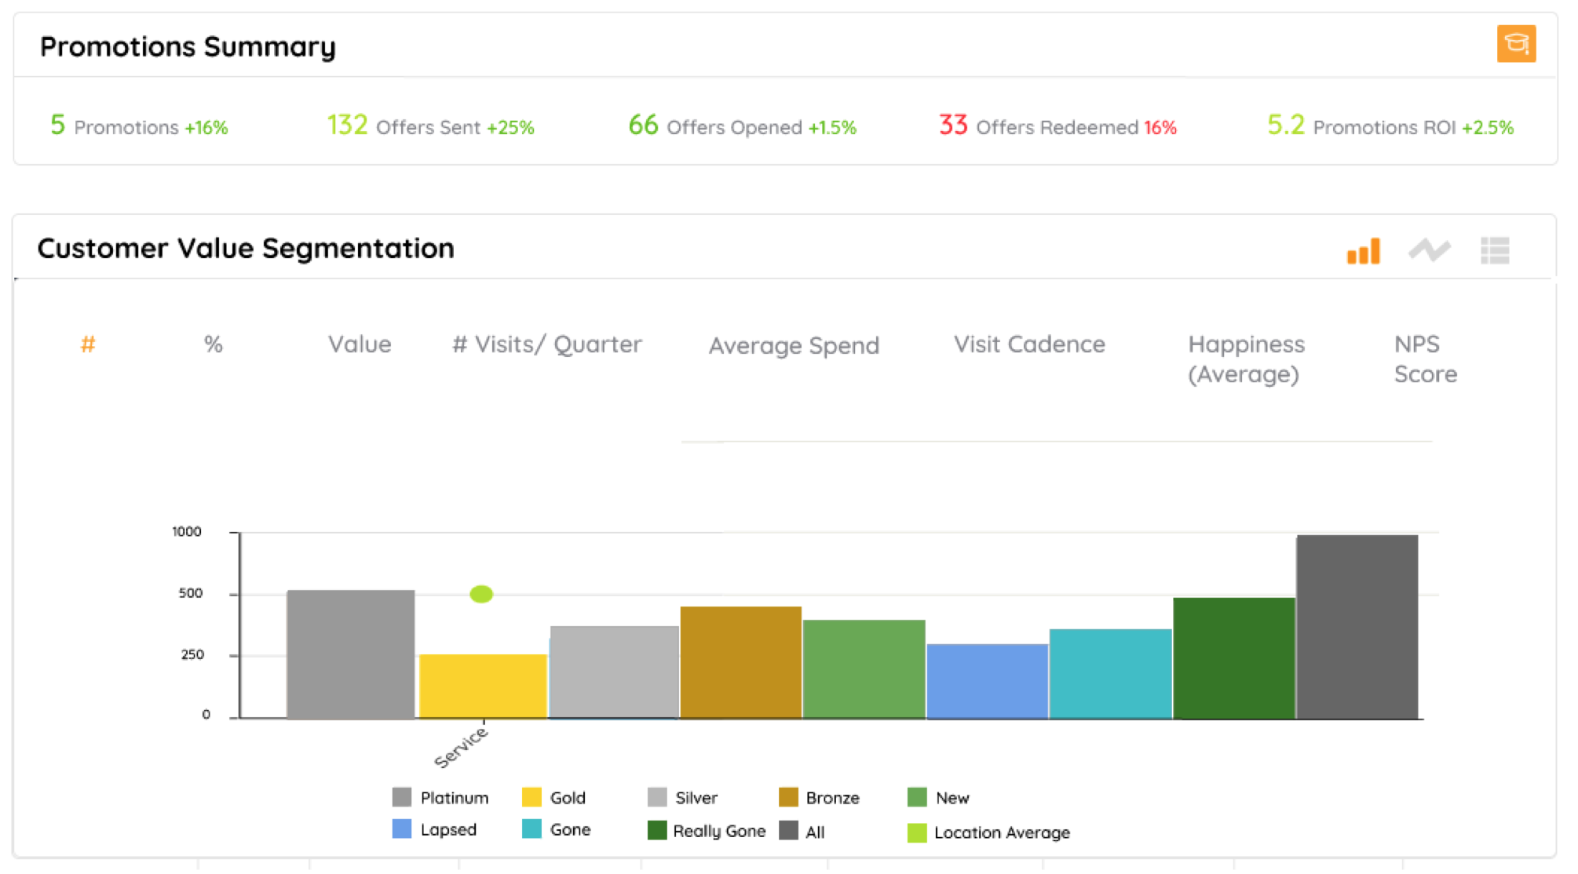This screenshot has width=1578, height=874.
Task: Switch to bar chart view icon
Action: tap(1363, 251)
